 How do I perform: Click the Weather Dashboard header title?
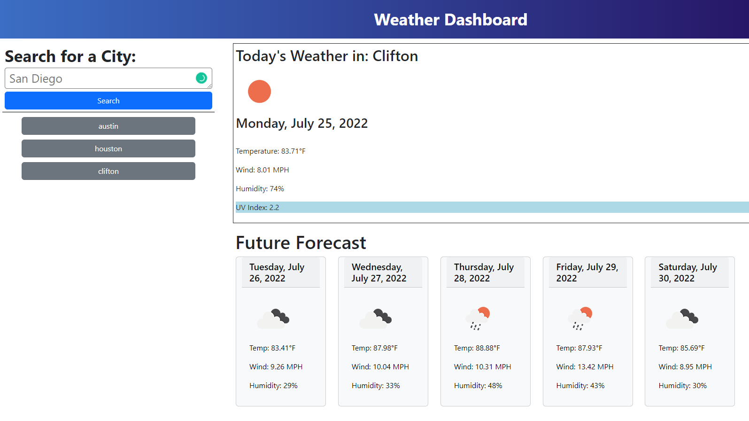(x=450, y=19)
